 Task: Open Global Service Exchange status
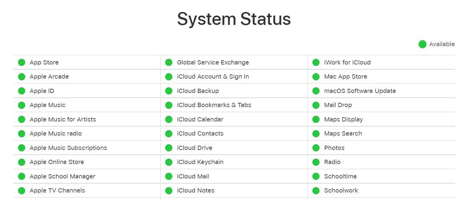click(213, 63)
